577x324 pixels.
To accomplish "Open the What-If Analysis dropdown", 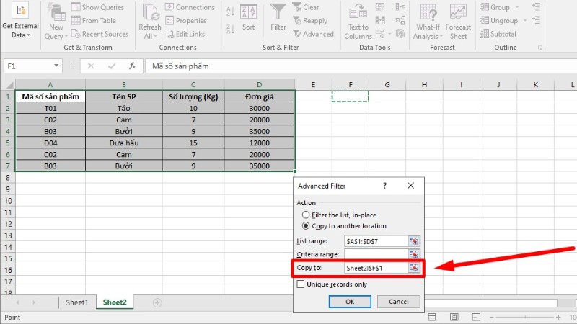I will pyautogui.click(x=427, y=22).
